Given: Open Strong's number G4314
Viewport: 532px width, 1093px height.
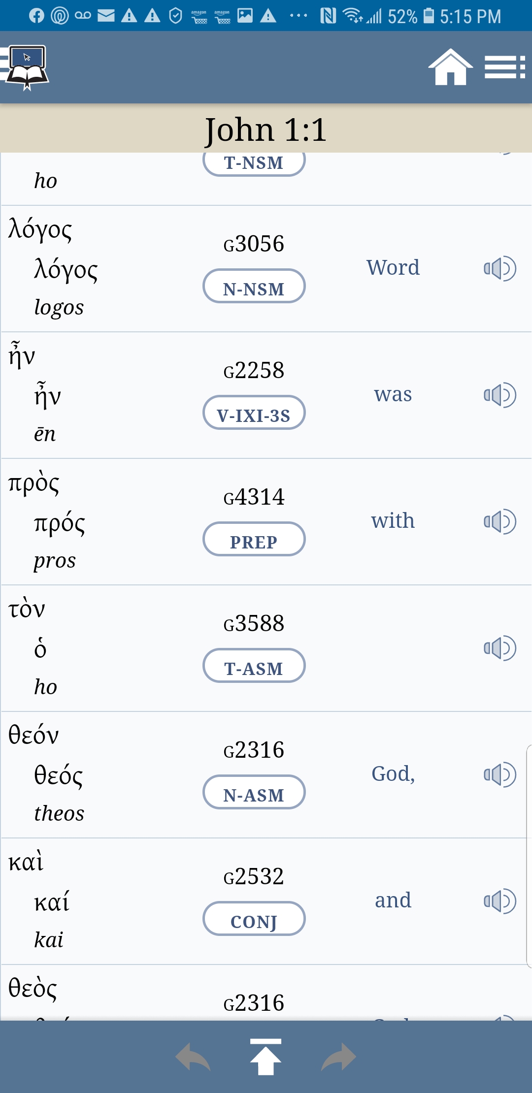Looking at the screenshot, I should [x=254, y=497].
